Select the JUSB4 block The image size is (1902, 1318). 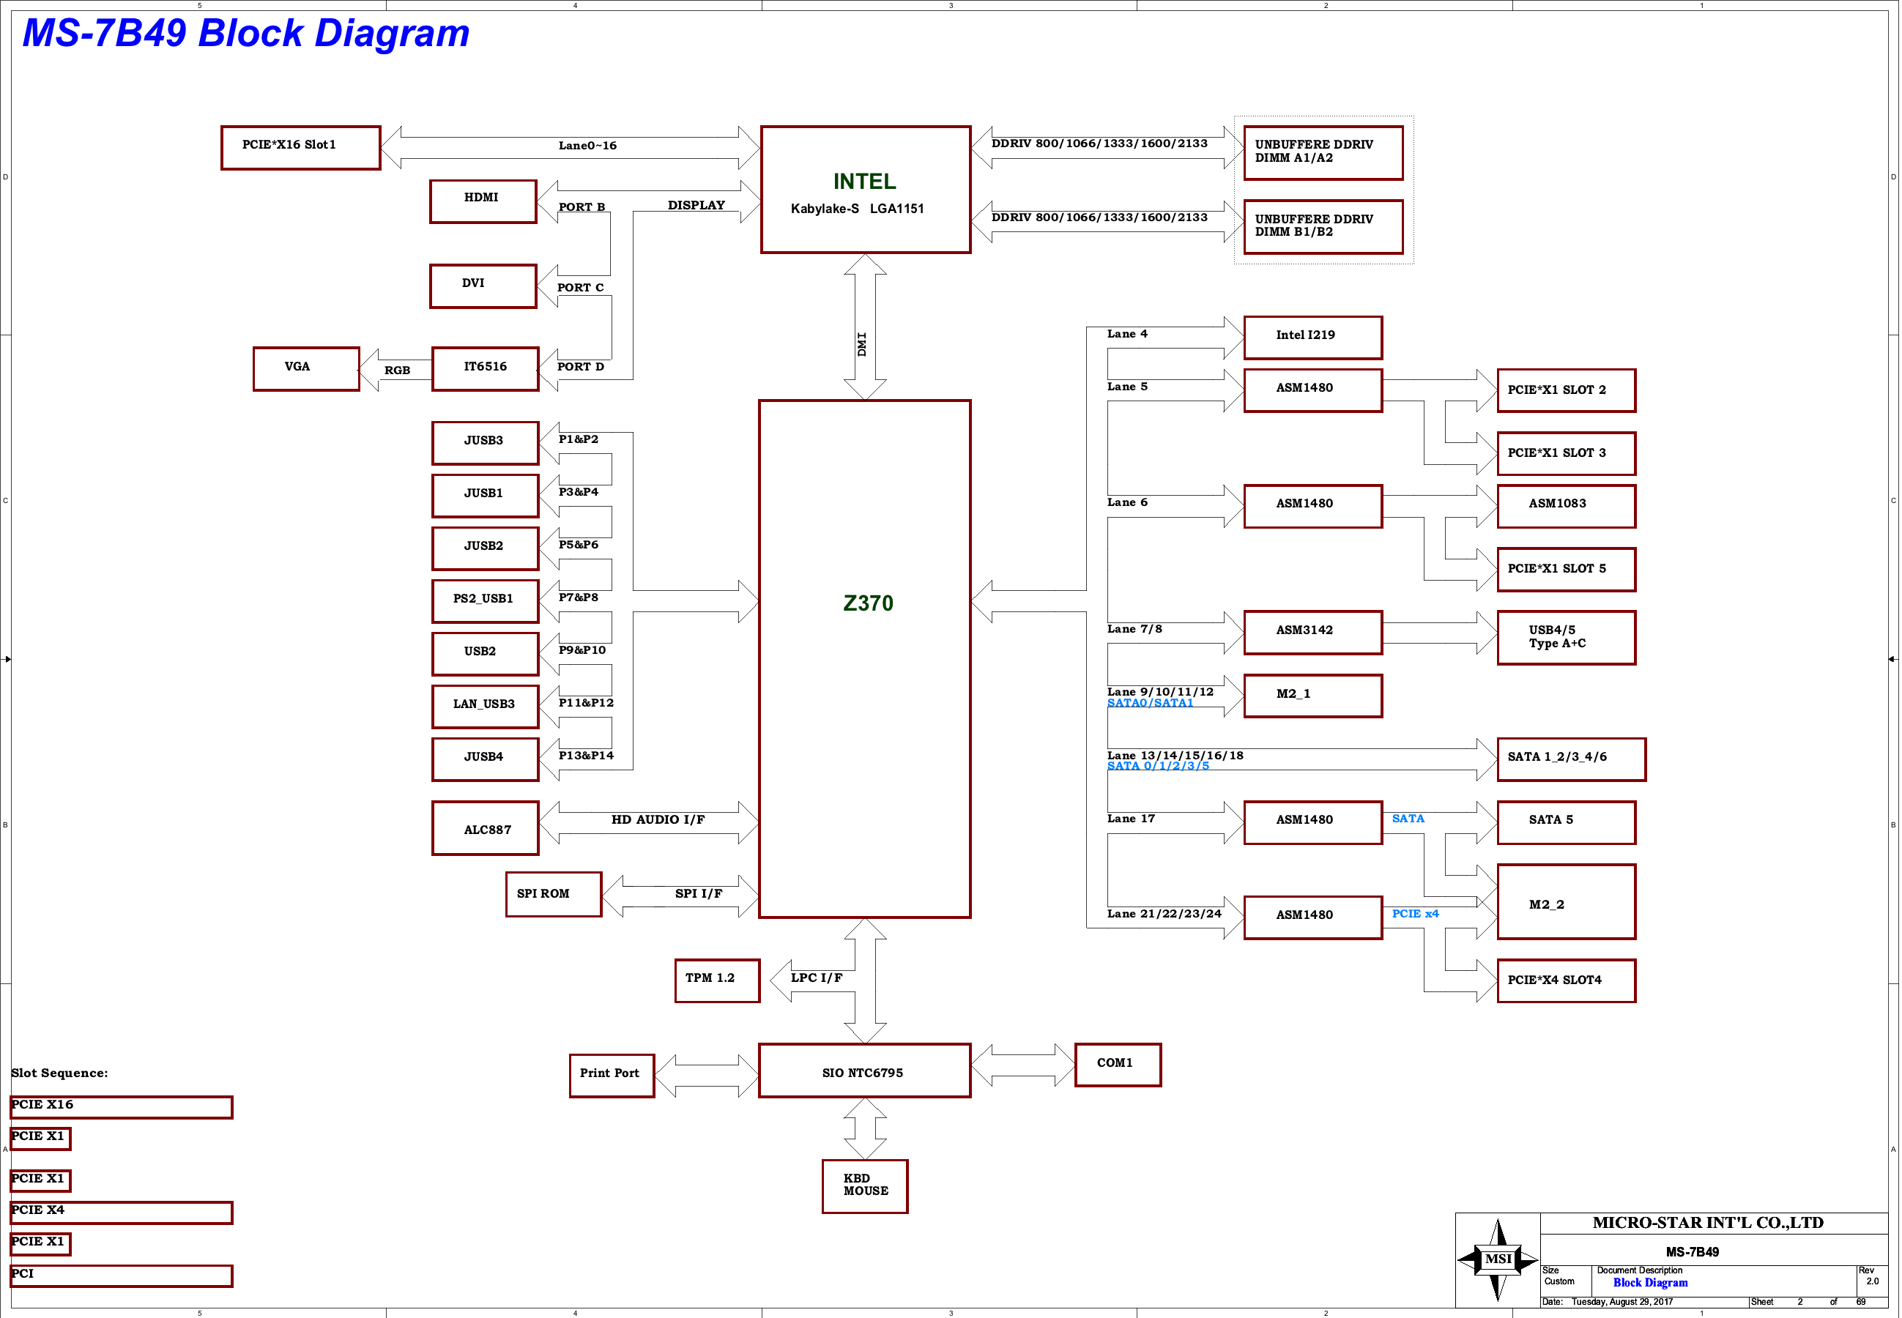(485, 759)
